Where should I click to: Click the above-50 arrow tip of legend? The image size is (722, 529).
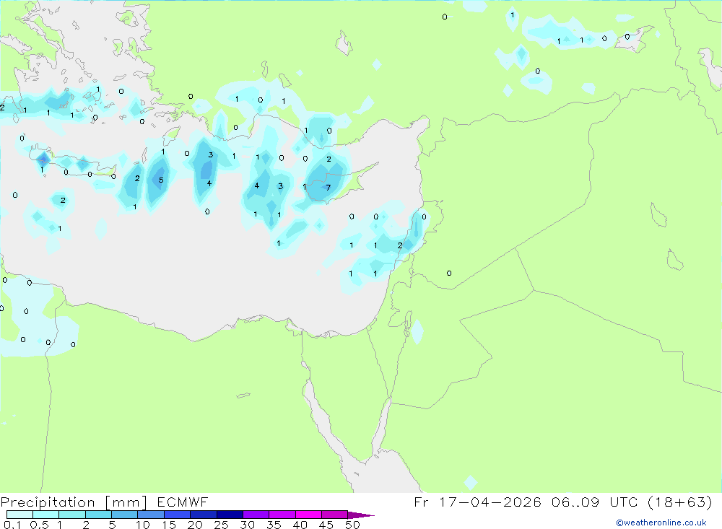coord(361,515)
